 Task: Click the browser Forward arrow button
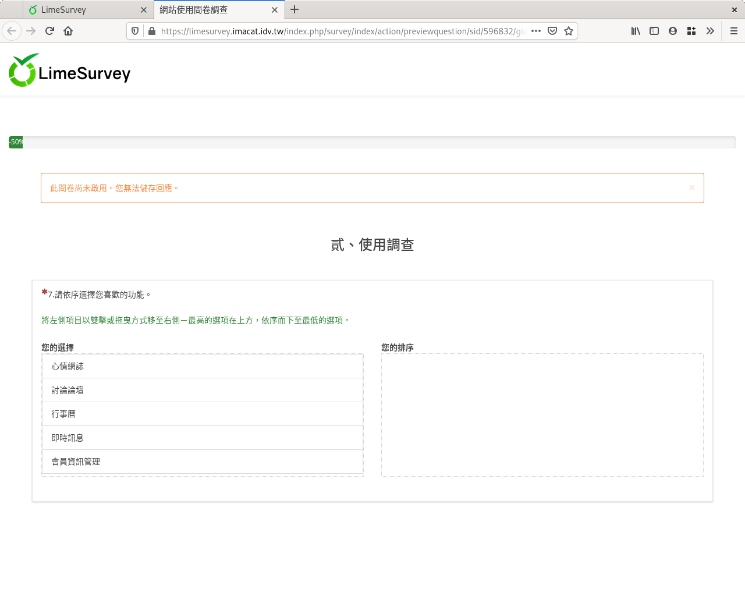coord(31,31)
